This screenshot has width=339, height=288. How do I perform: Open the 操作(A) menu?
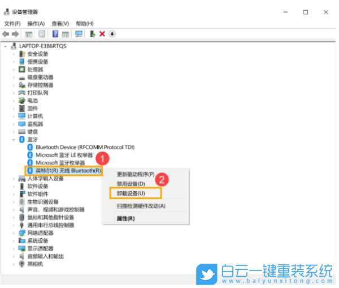tap(36, 24)
